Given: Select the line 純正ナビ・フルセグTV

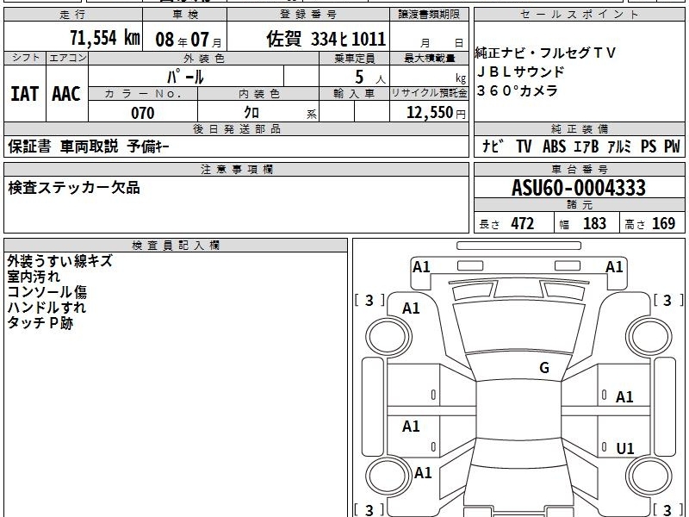Looking at the screenshot, I should tap(545, 53).
